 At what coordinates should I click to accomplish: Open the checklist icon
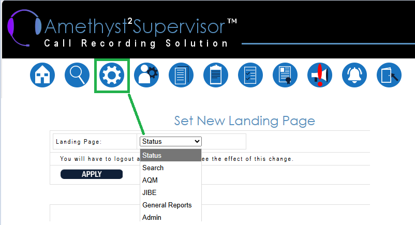(250, 76)
